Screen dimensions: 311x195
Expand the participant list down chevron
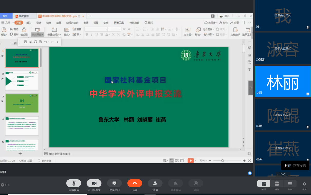283,174
